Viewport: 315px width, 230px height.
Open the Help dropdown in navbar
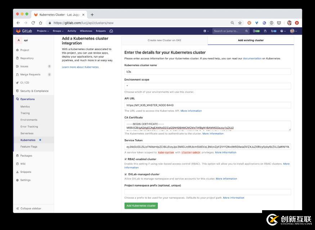[x=283, y=31]
